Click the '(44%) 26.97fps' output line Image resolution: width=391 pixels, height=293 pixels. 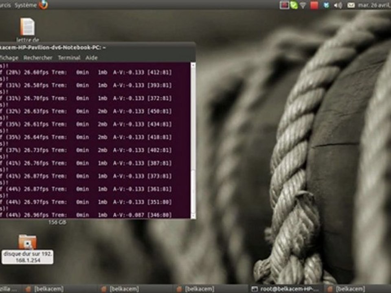coord(86,202)
